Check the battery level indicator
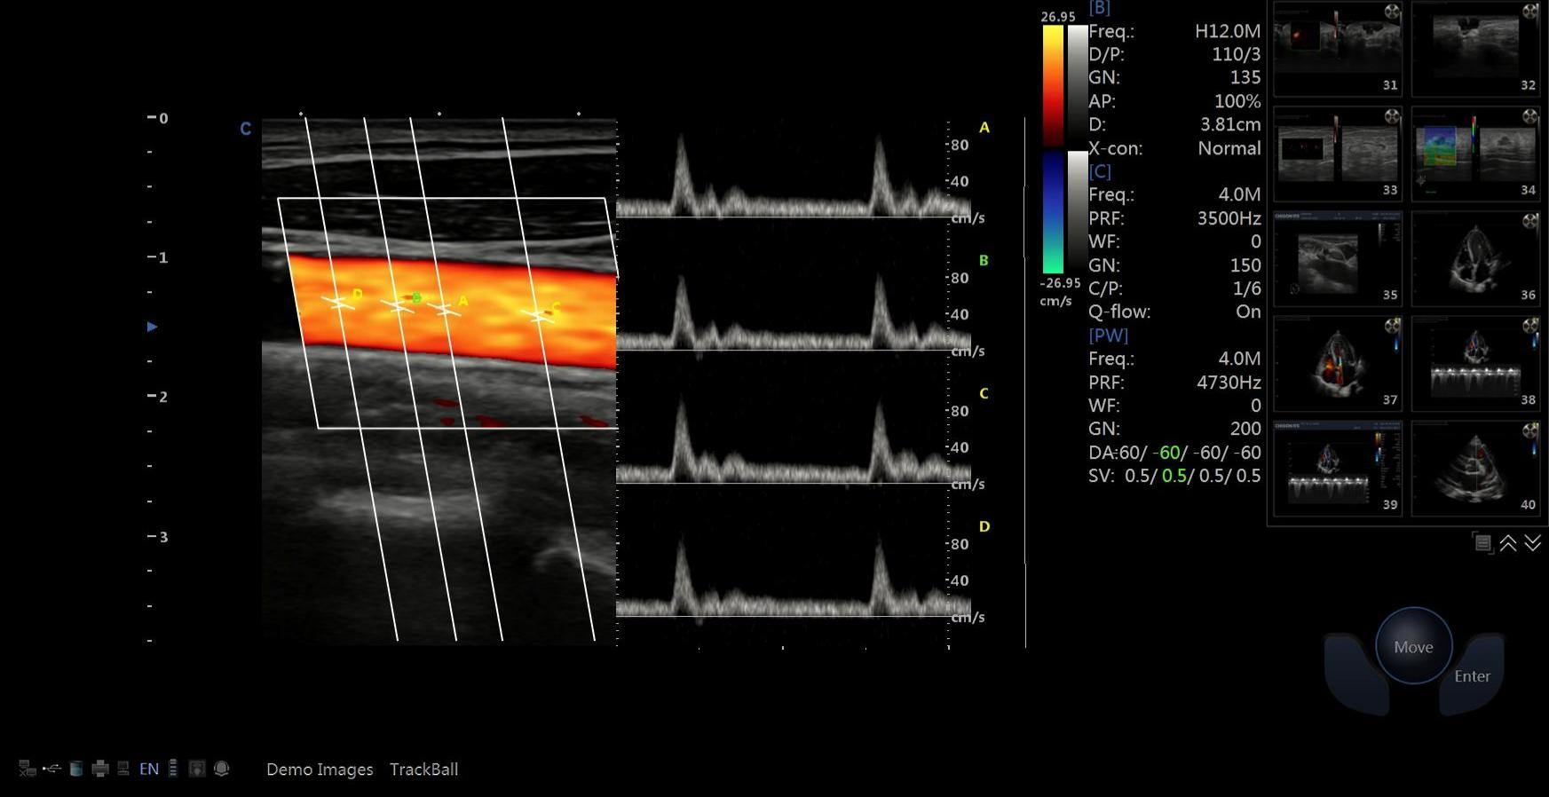 173,769
